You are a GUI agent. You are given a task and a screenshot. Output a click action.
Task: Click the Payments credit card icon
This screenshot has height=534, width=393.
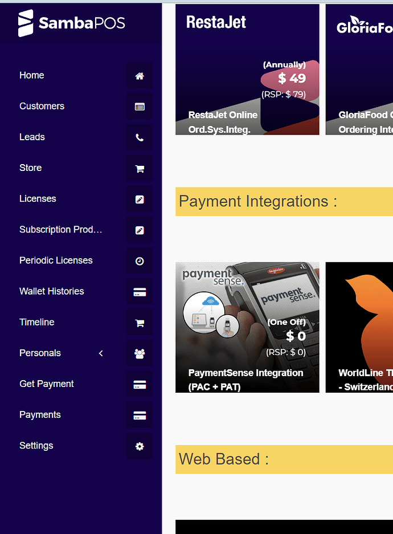point(140,415)
